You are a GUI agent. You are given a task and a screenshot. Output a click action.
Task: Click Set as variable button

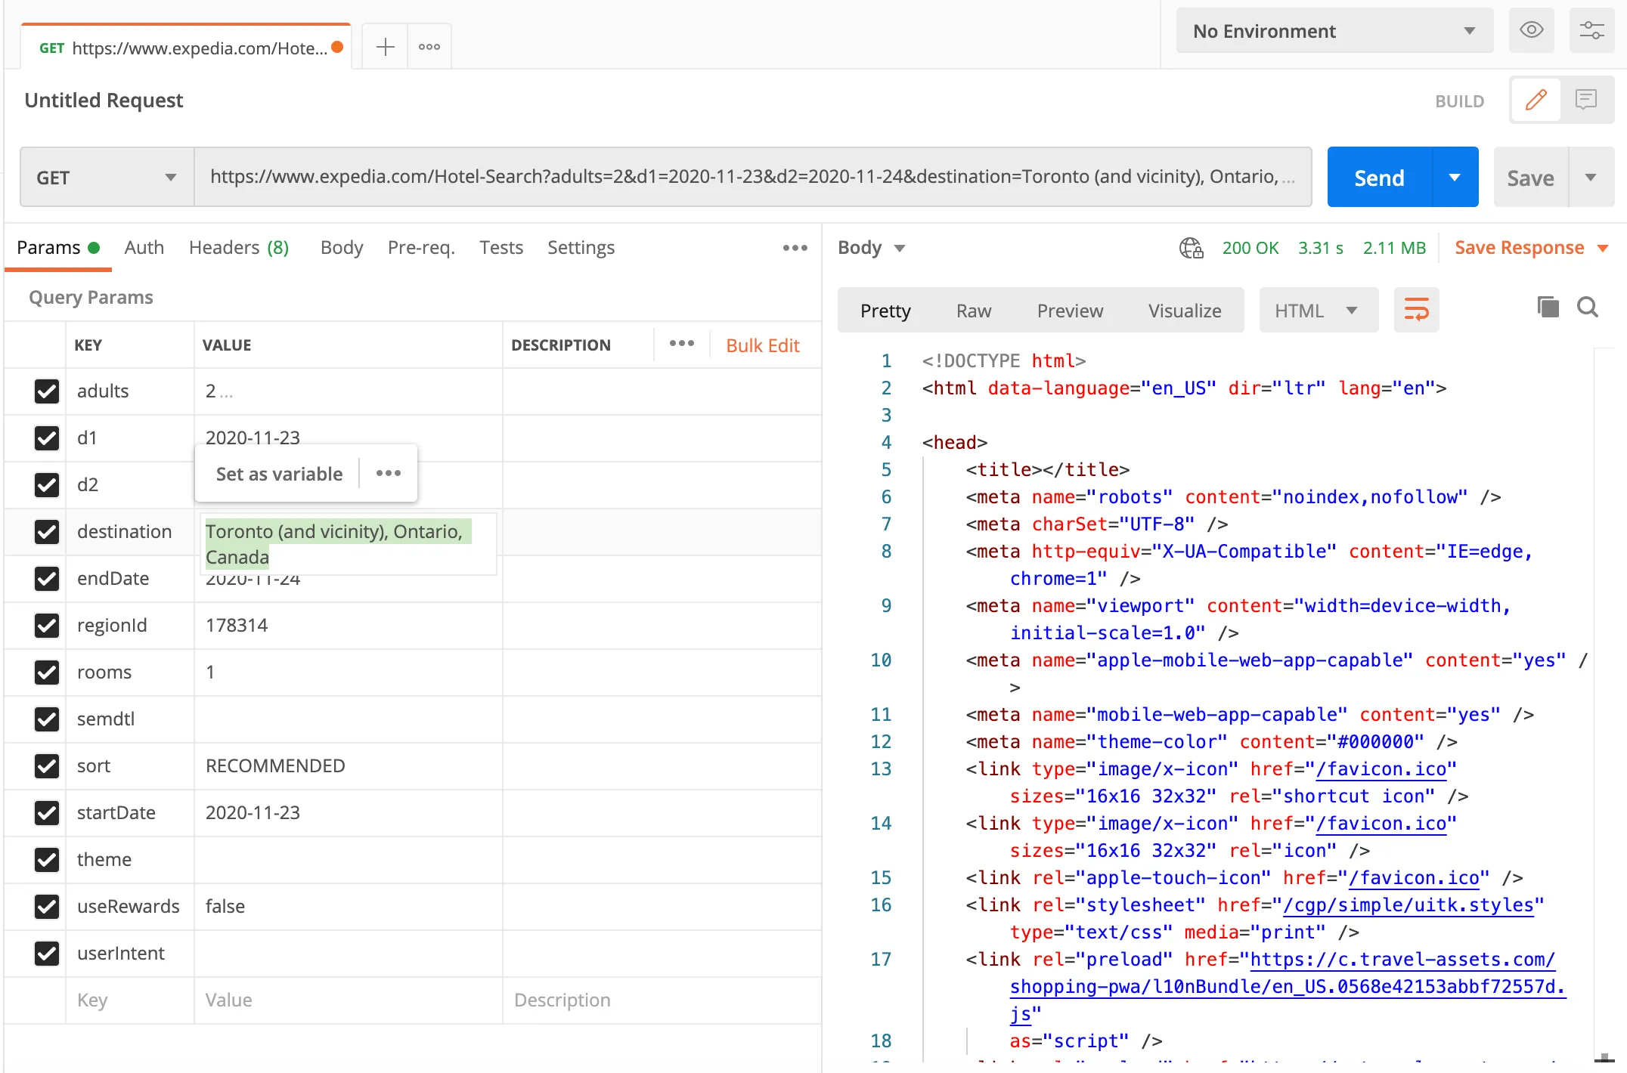point(279,474)
